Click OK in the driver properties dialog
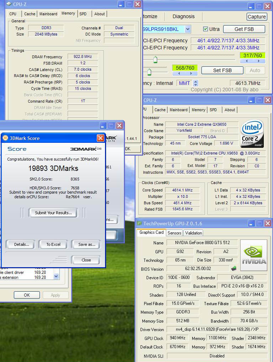The image size is (273, 362). coord(27,295)
